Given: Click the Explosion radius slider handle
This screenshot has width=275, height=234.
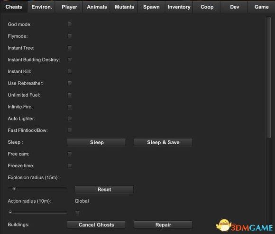Looking at the screenshot, I should (x=14, y=189).
